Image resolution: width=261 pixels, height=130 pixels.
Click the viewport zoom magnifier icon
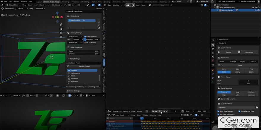tap(61, 25)
